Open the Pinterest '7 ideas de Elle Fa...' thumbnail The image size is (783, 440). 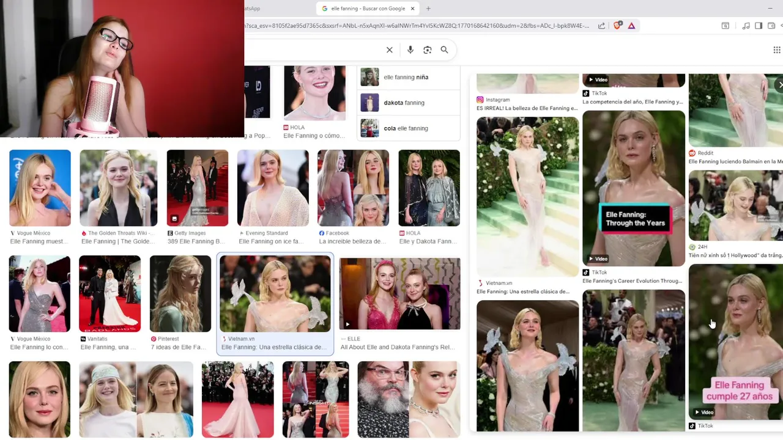point(180,294)
